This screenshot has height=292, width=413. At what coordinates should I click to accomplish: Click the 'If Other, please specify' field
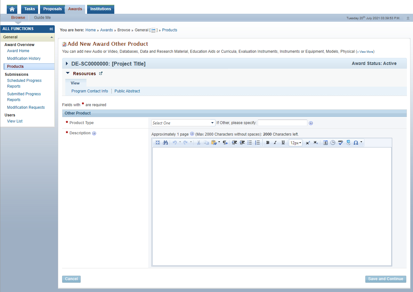(x=282, y=123)
